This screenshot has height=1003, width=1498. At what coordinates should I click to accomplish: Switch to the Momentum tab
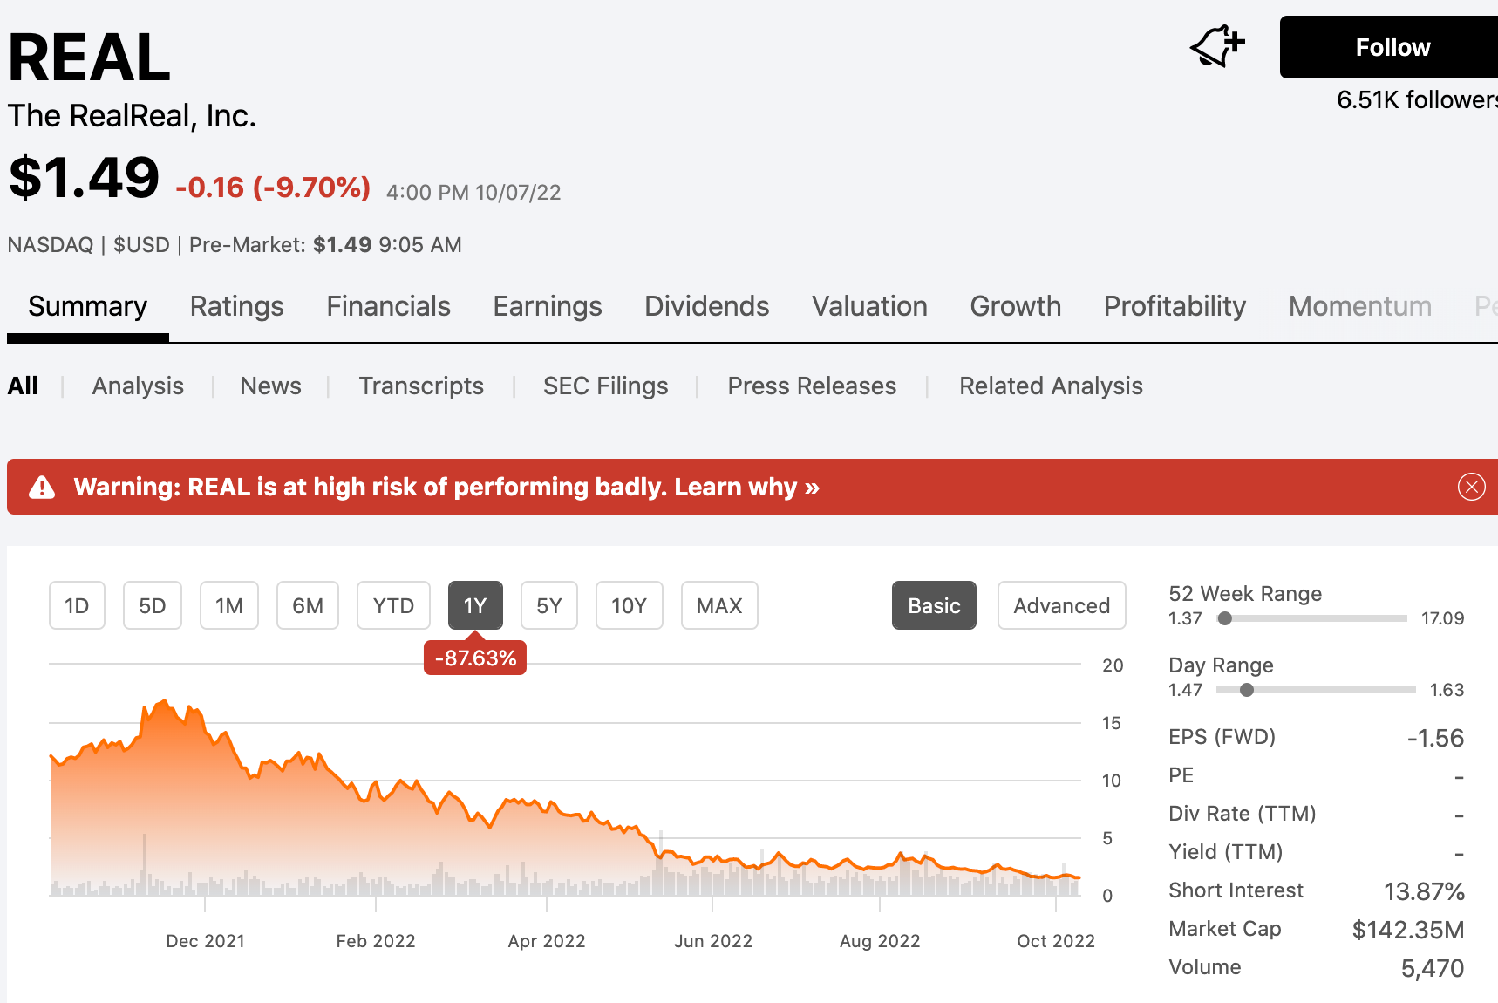pyautogui.click(x=1360, y=306)
